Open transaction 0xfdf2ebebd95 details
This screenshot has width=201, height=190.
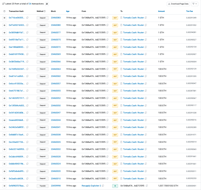(17, 171)
